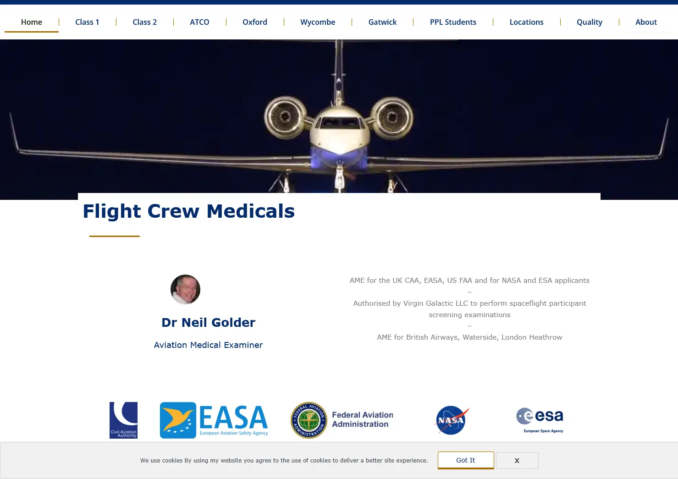Click the EASA logo

tap(214, 420)
